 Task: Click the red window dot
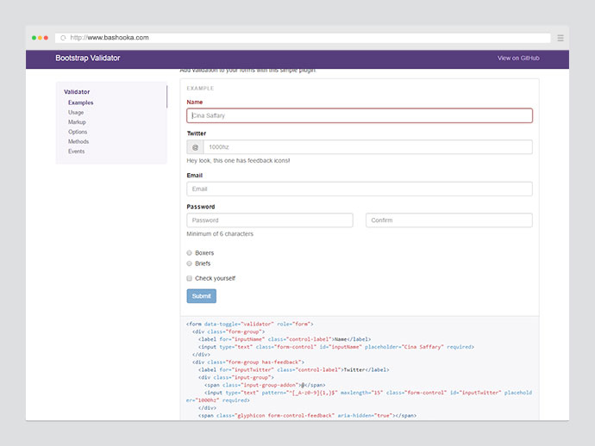coord(46,38)
